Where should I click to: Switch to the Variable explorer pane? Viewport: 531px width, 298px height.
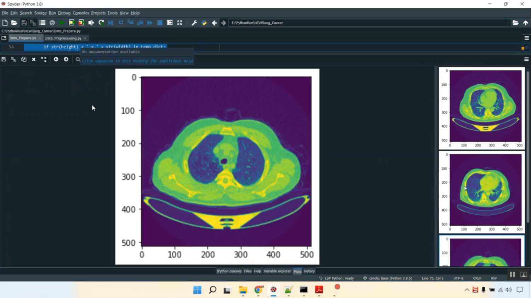[x=278, y=271]
